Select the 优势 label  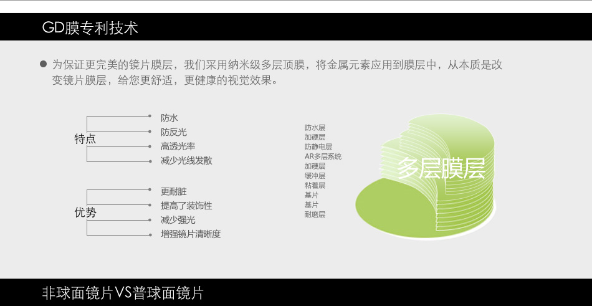(85, 213)
